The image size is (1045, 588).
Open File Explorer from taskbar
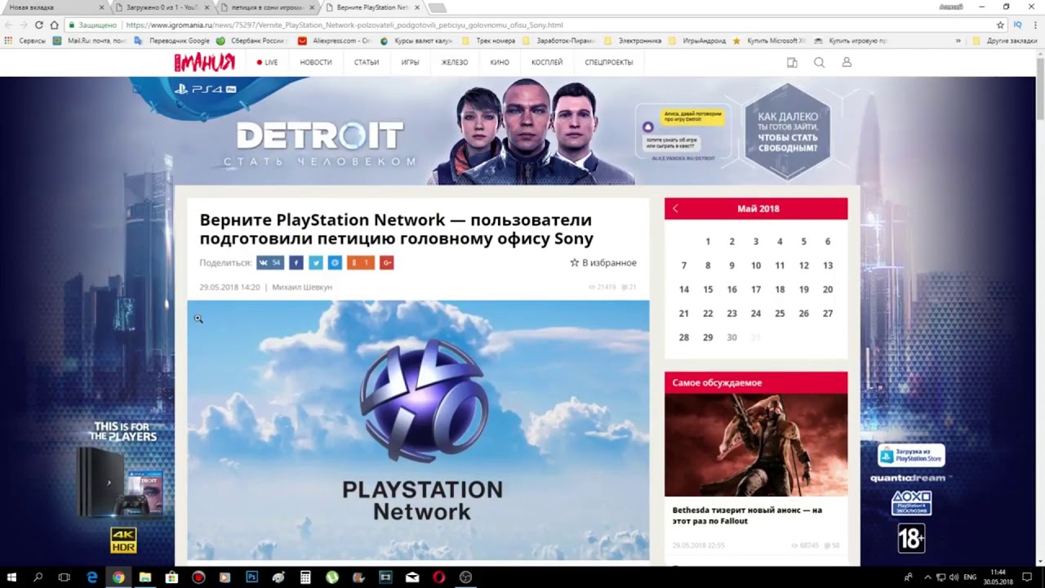(145, 577)
